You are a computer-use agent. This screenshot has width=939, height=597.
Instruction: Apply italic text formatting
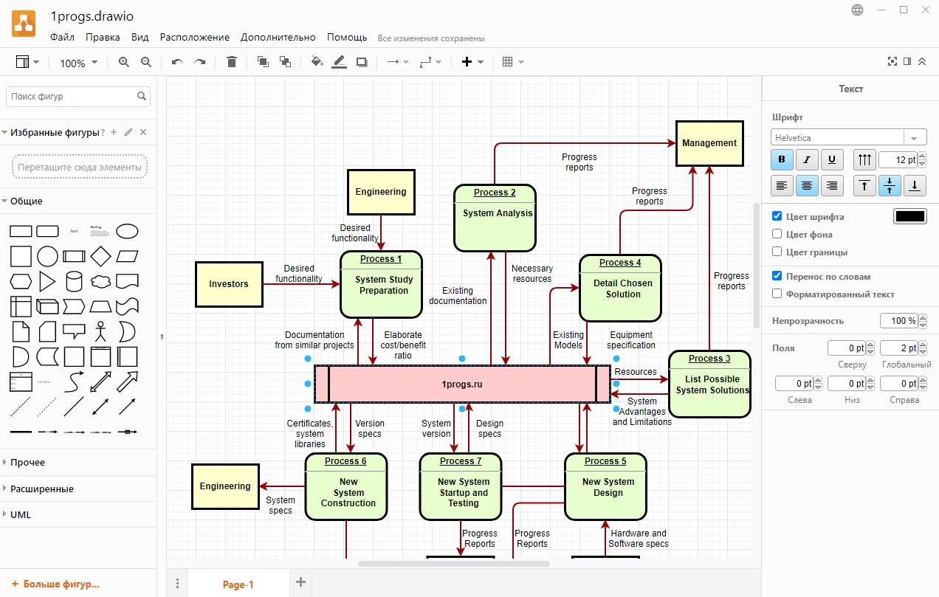[x=806, y=159]
